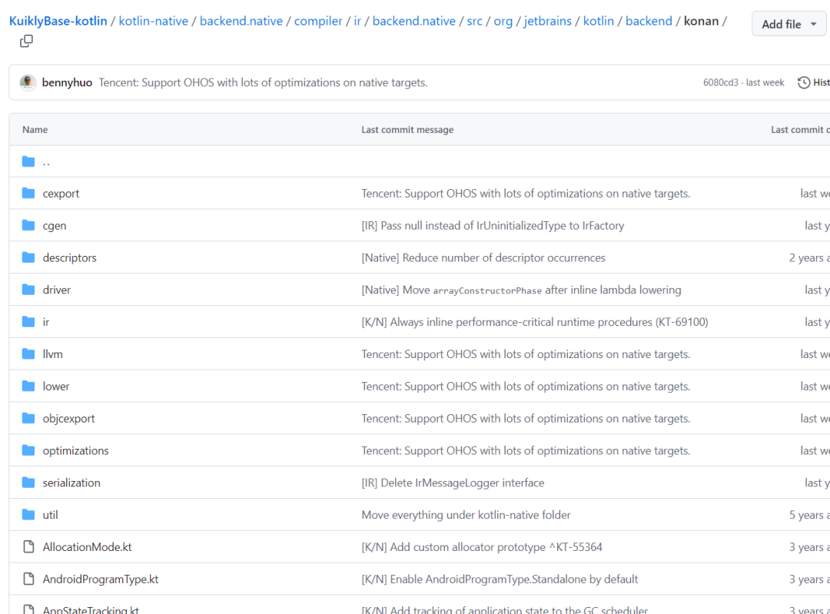This screenshot has height=614, width=830.
Task: Click the cexport folder icon
Action: (x=28, y=194)
